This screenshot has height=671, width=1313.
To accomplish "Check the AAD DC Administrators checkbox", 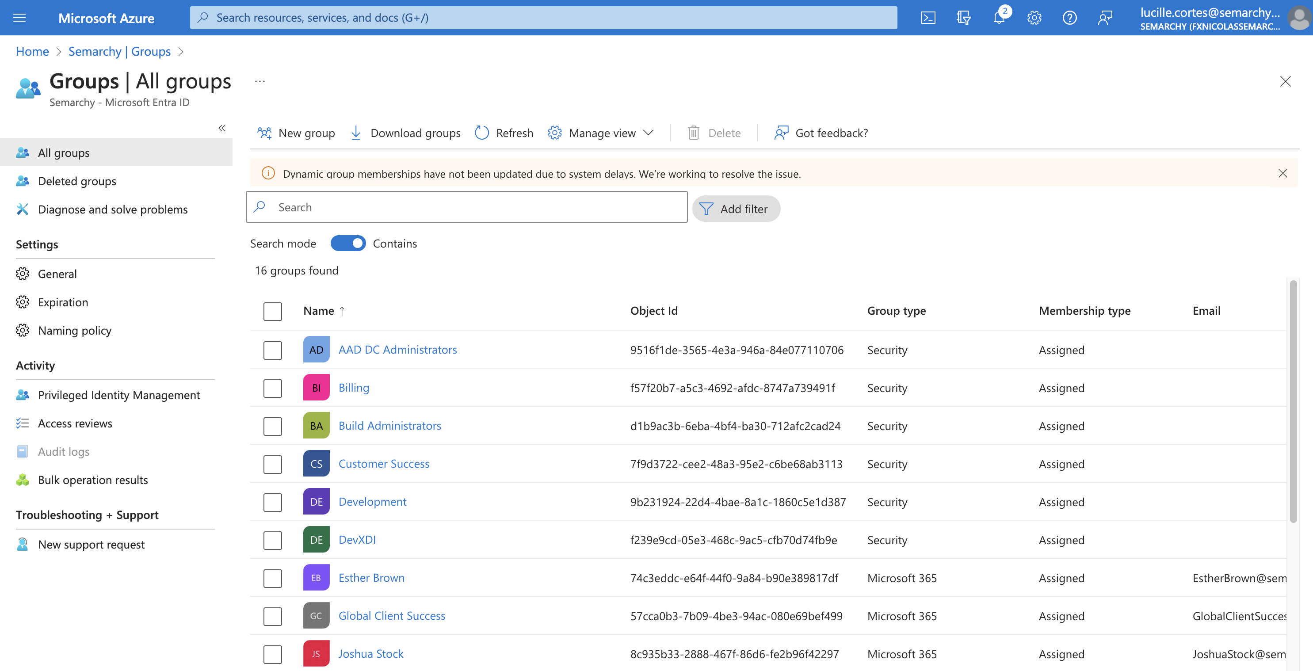I will pyautogui.click(x=273, y=349).
